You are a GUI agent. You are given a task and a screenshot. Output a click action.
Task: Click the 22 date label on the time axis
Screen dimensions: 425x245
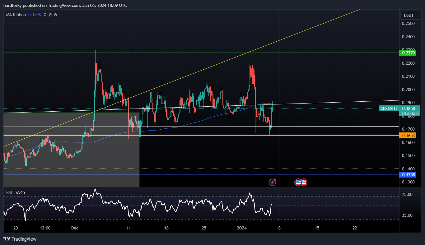(355, 228)
